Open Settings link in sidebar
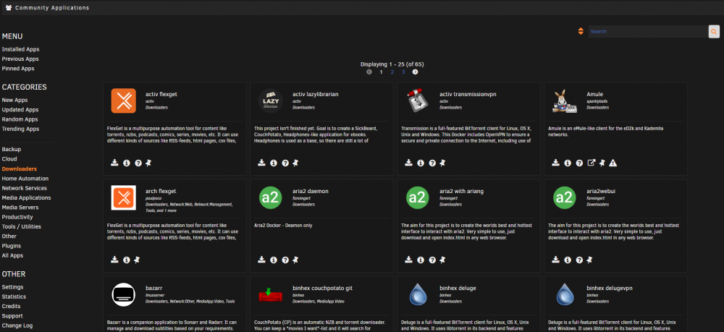Viewport: 724px width, 332px height. tap(13, 287)
